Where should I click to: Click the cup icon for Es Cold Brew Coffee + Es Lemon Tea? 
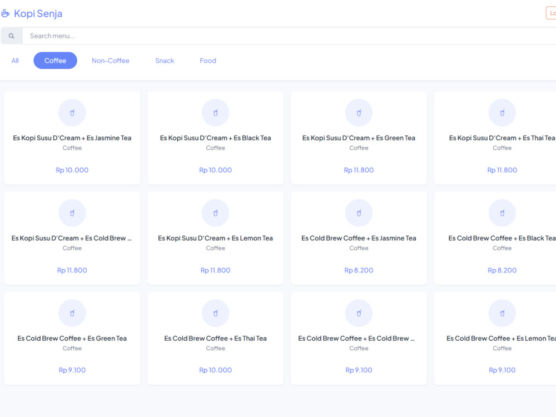tap(502, 313)
